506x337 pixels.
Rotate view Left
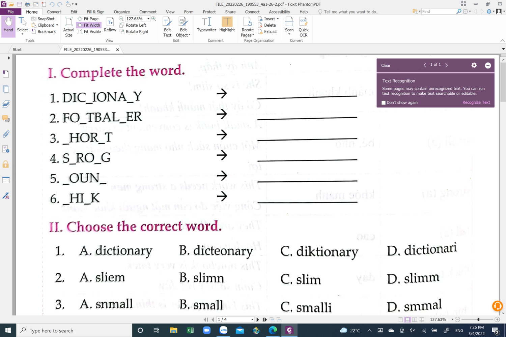click(133, 25)
